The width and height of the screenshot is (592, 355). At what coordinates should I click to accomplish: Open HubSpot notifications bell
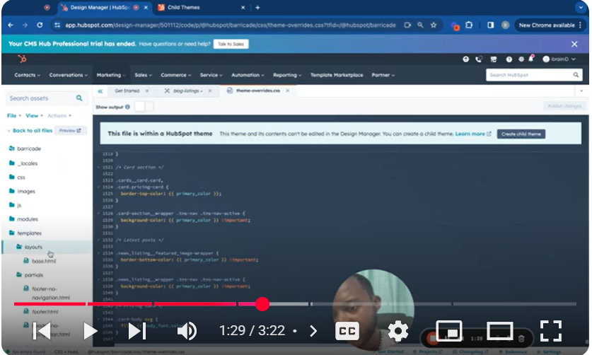[531, 59]
